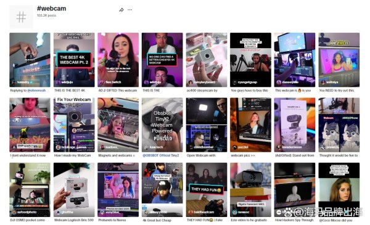Click the 'DJI OSMO pocket como' caption
The width and height of the screenshot is (370, 225).
28,220
